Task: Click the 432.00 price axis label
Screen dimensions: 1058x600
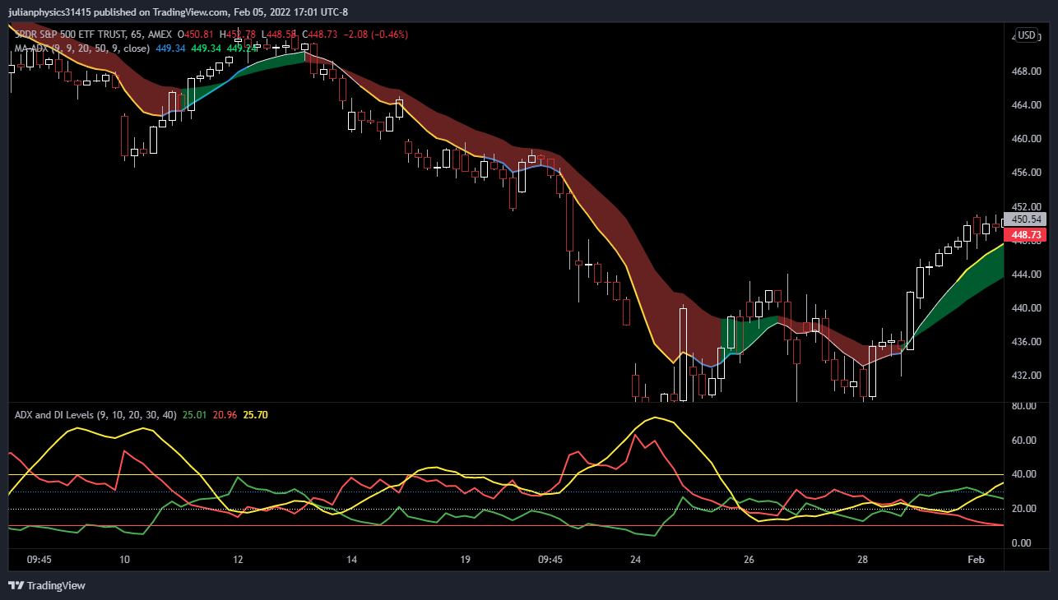Action: [x=1027, y=376]
